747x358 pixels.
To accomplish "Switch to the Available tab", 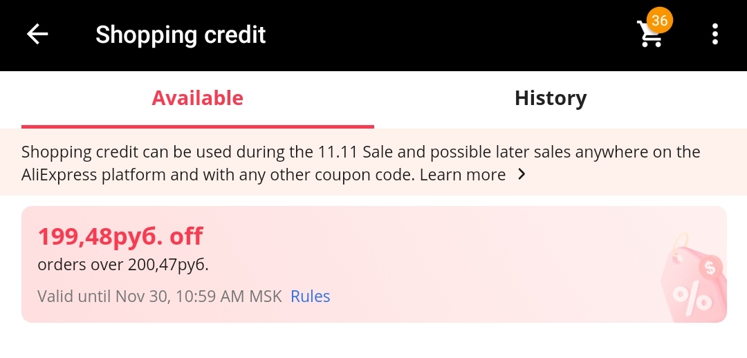I will pos(197,99).
